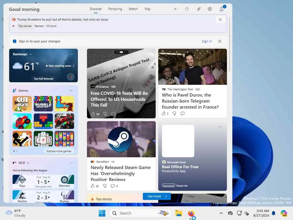Switch to the Following tab
Image resolution: width=293 pixels, height=220 pixels.
(115, 9)
